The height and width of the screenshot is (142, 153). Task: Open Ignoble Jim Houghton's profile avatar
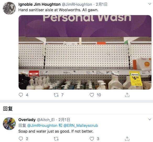pyautogui.click(x=9, y=8)
